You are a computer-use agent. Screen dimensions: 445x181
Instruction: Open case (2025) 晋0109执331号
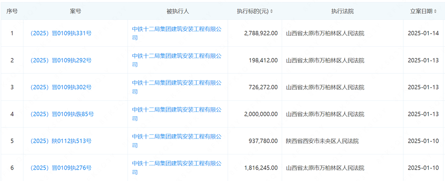(61, 33)
